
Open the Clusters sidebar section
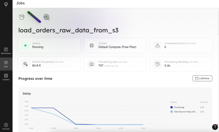tap(6, 77)
